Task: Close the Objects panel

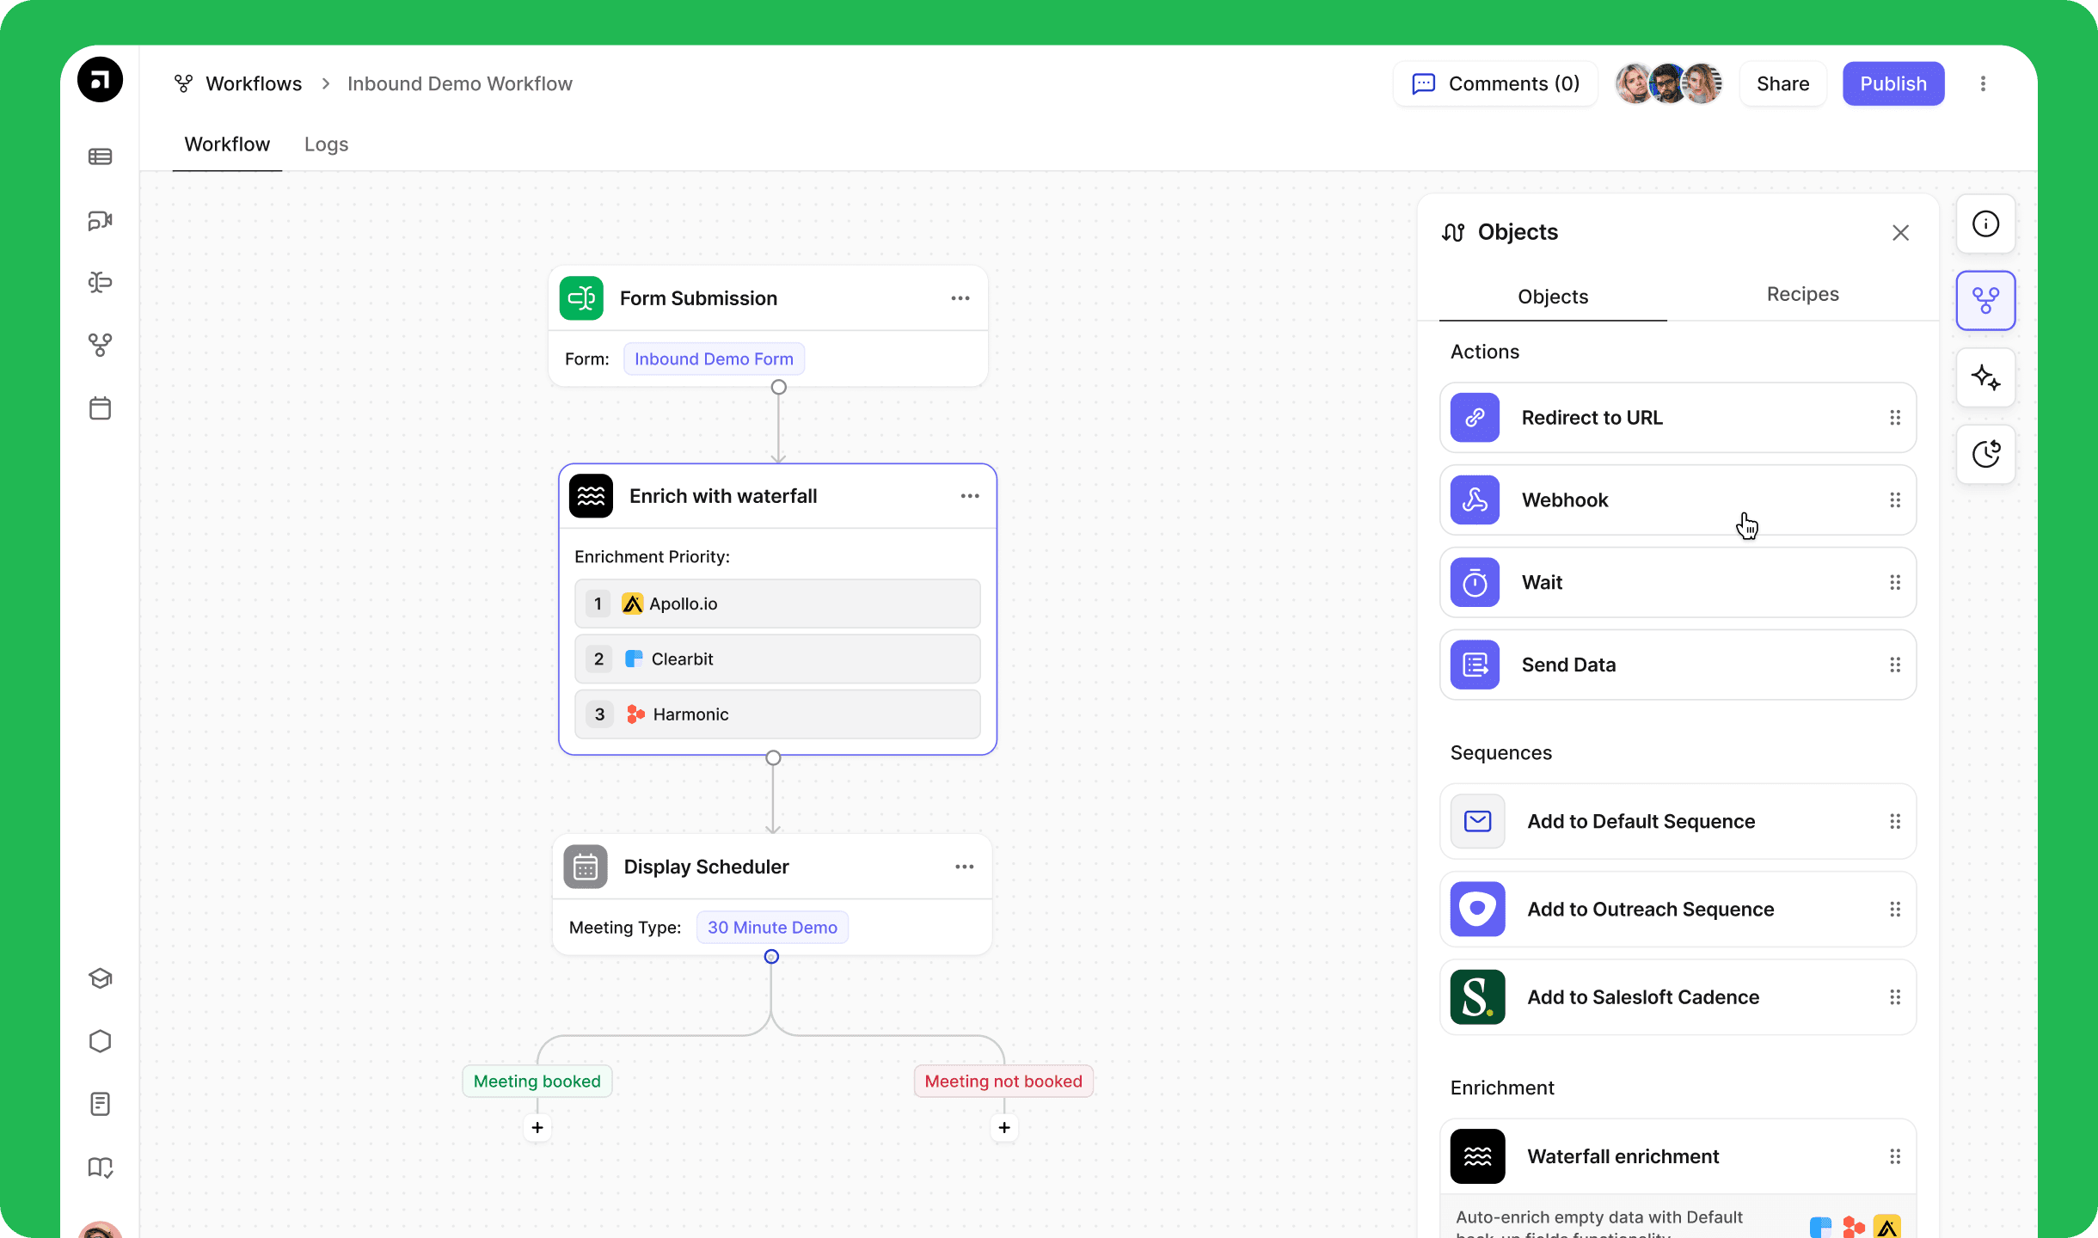Action: point(1900,232)
